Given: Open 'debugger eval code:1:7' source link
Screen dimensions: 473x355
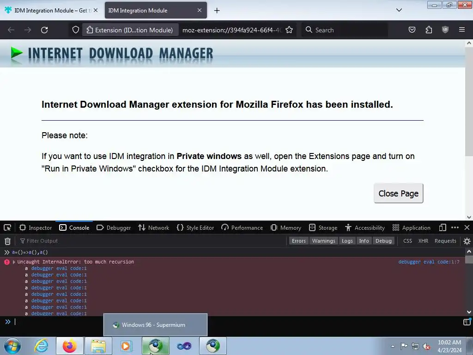Looking at the screenshot, I should pos(429,262).
